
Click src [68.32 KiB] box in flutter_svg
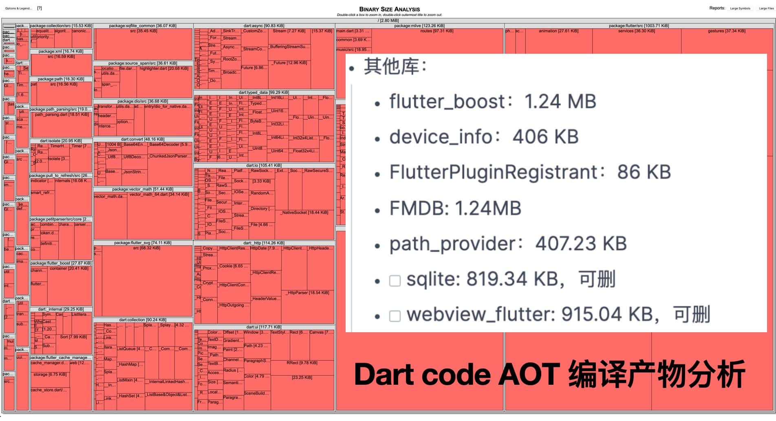[147, 281]
